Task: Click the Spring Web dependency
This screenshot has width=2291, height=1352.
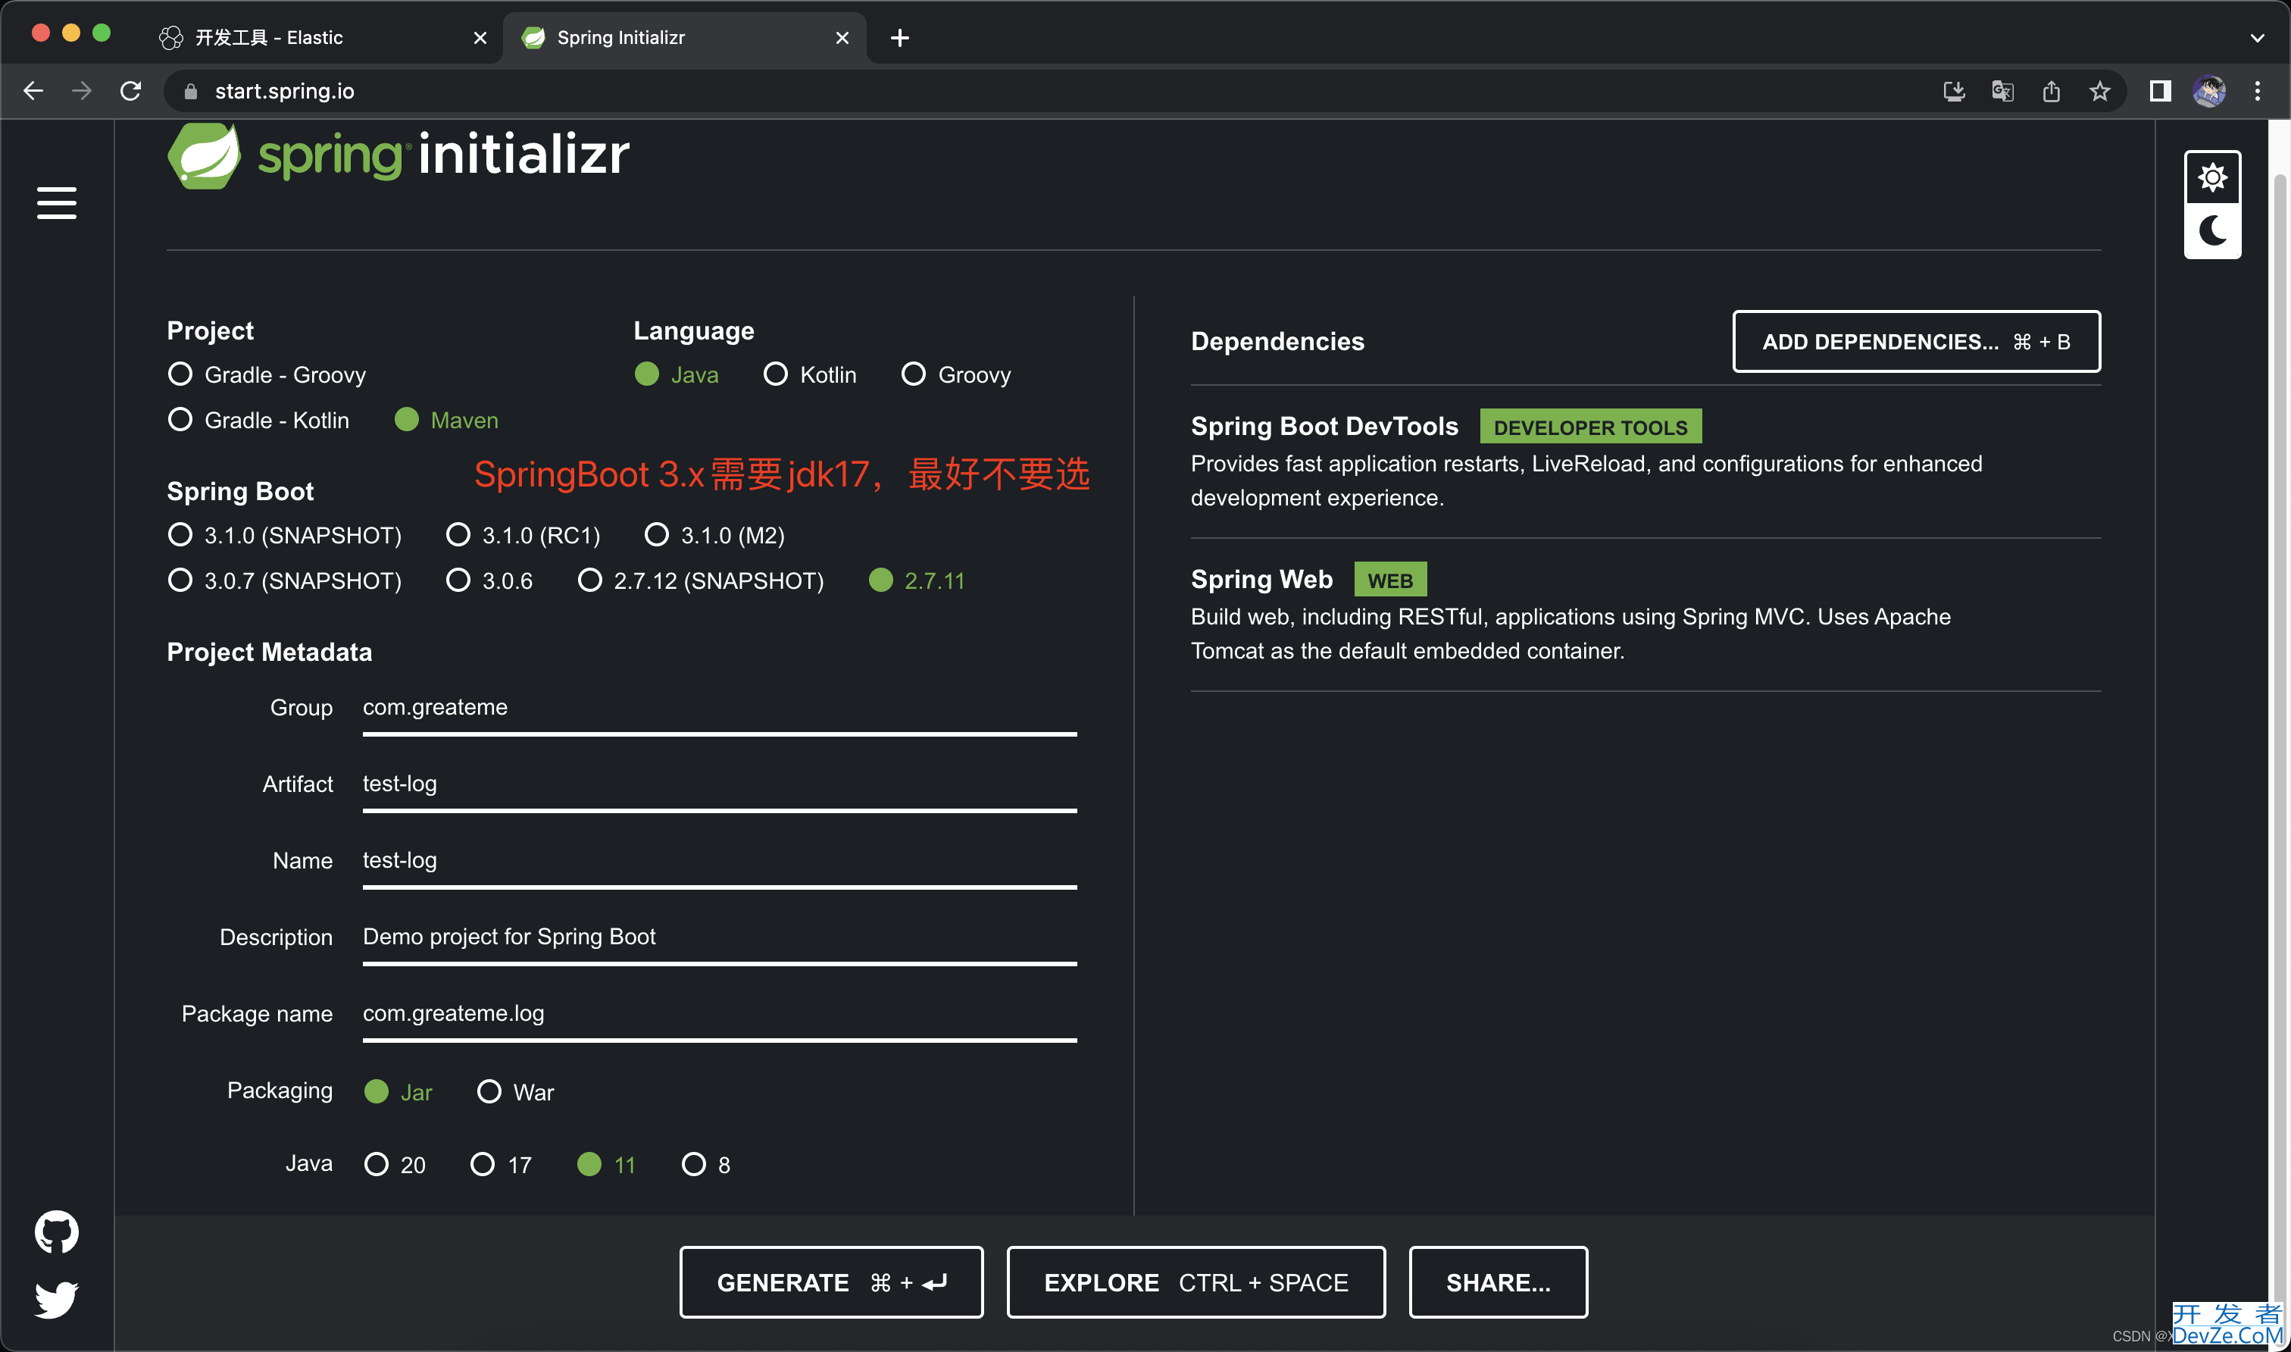Action: [1646, 615]
